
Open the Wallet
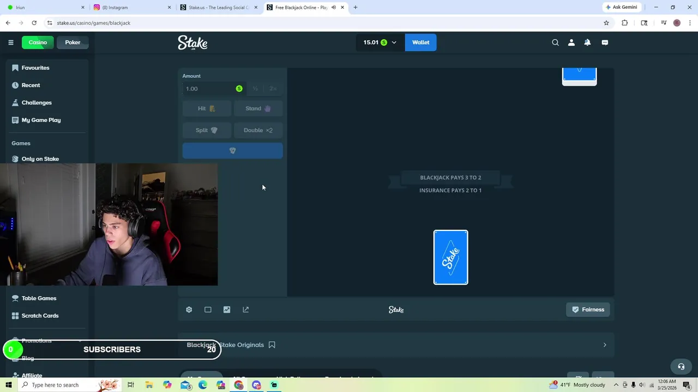[420, 42]
